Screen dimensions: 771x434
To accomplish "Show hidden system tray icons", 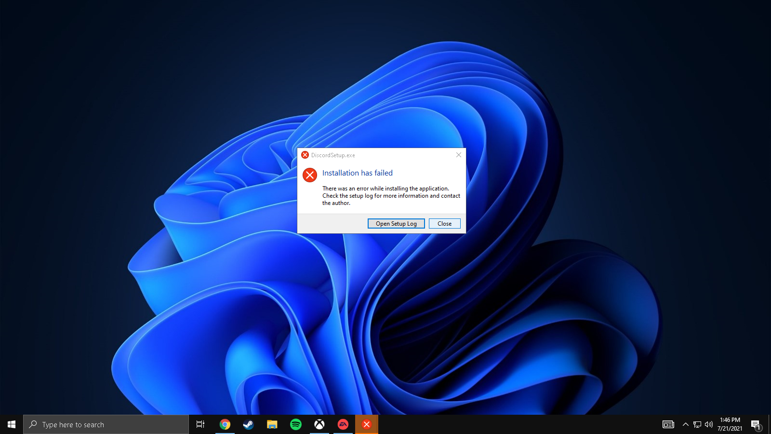I will 685,424.
